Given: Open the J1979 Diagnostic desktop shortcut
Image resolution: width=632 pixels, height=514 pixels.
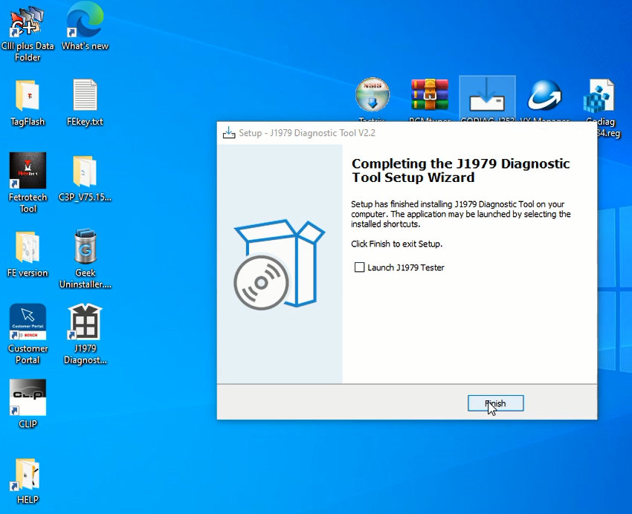Looking at the screenshot, I should coord(85,325).
